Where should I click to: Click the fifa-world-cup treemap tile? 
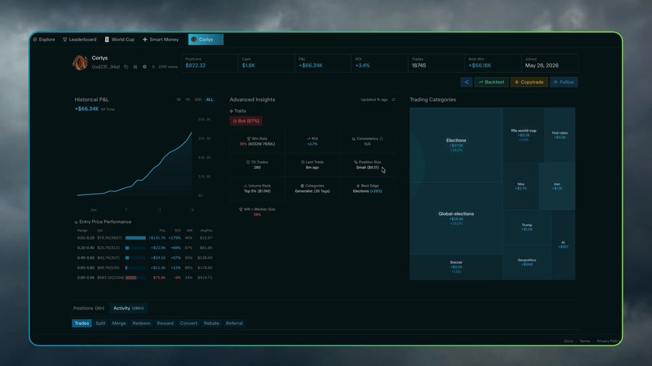coord(523,135)
